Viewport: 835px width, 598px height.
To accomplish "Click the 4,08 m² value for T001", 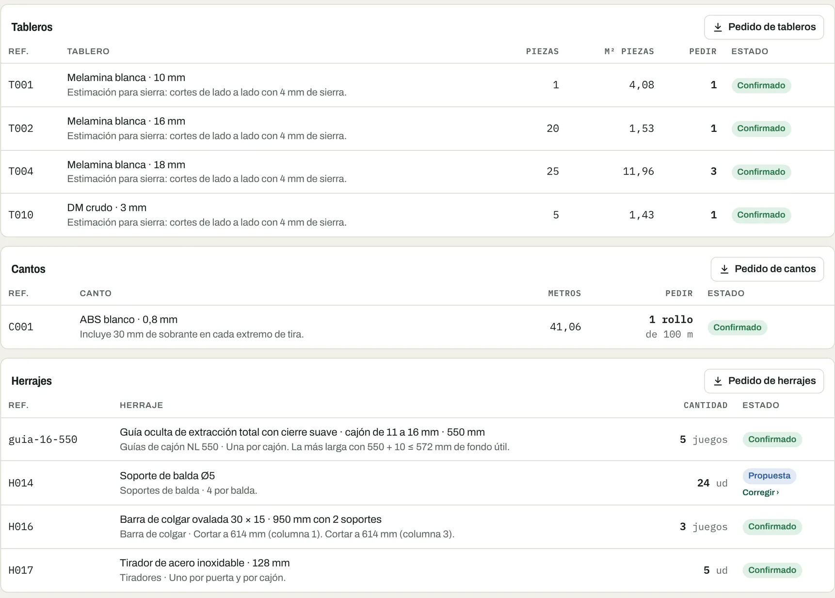I will (x=642, y=85).
